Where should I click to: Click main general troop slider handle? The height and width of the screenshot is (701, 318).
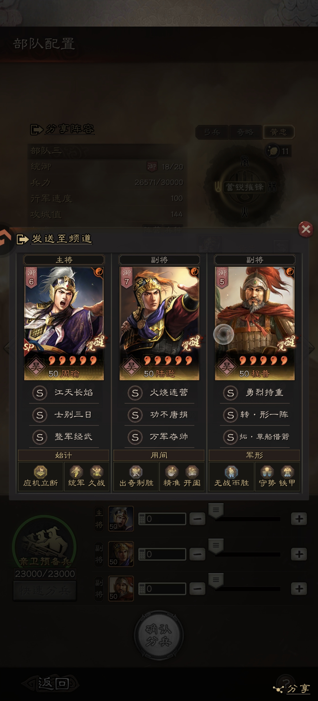pos(216,511)
